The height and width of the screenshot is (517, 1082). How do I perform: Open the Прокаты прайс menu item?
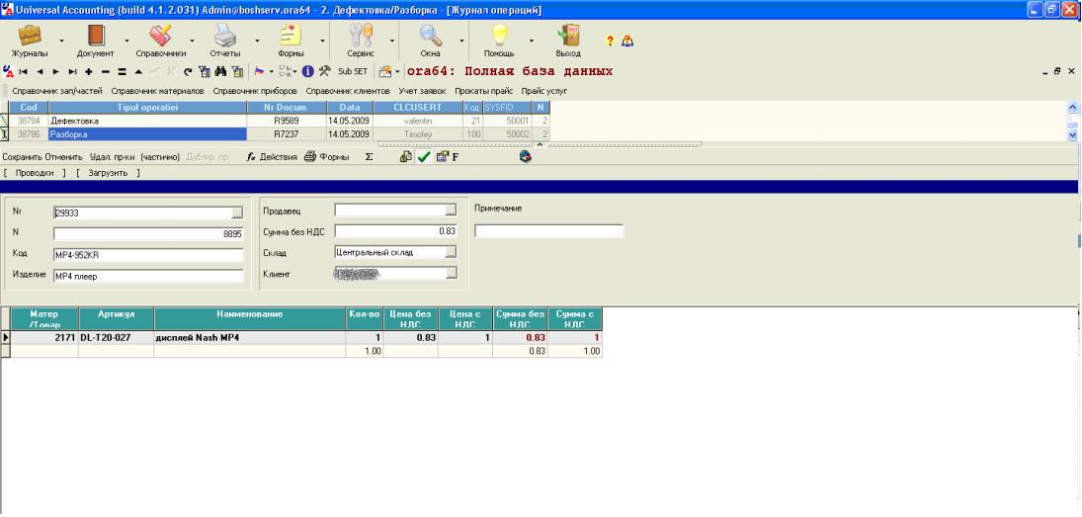[484, 91]
